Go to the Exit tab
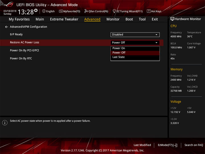 point(155,19)
